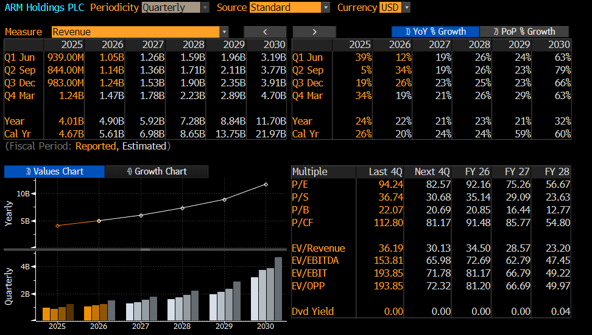Click the Dvd Yield row label
Viewport: 592px width, 335px height.
[x=313, y=311]
